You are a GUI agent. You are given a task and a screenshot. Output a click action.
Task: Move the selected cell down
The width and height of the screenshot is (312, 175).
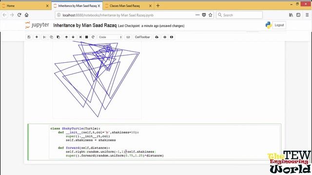coord(73,37)
